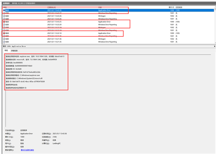Close the event 1000 details pane
Screen dimensions: 216x154
click(x=215, y=46)
